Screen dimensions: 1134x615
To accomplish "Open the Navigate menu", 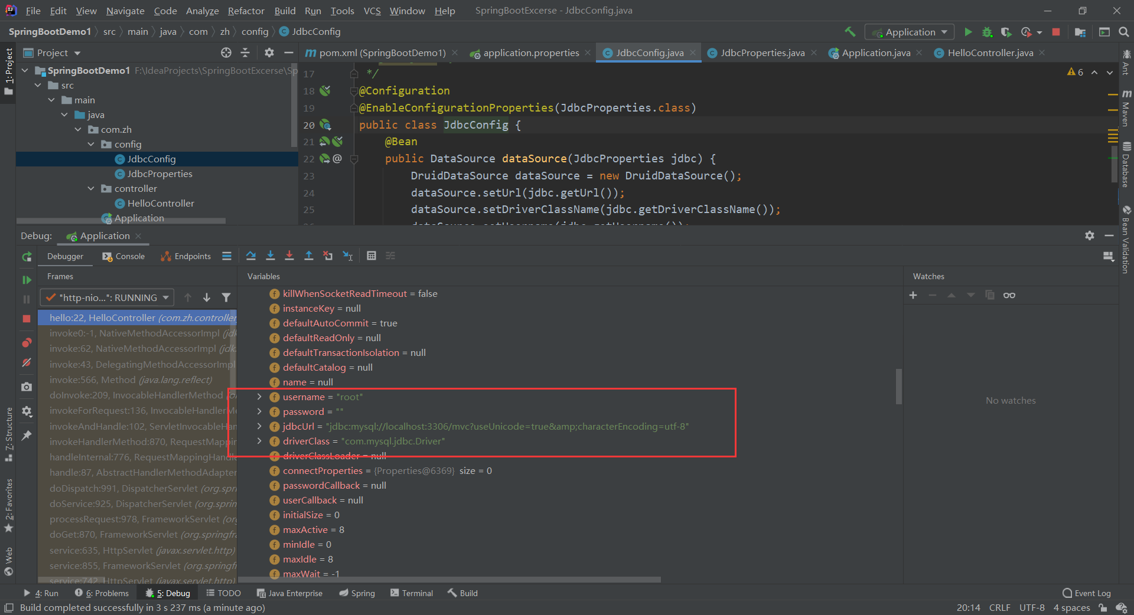I will click(125, 11).
